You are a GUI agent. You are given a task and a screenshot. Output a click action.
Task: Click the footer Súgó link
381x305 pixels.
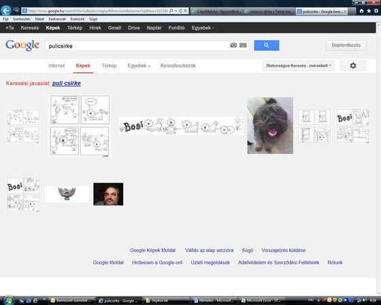tap(248, 251)
